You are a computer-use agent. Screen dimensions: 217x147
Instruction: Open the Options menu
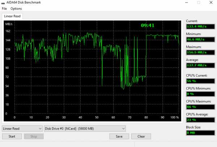click(16, 9)
